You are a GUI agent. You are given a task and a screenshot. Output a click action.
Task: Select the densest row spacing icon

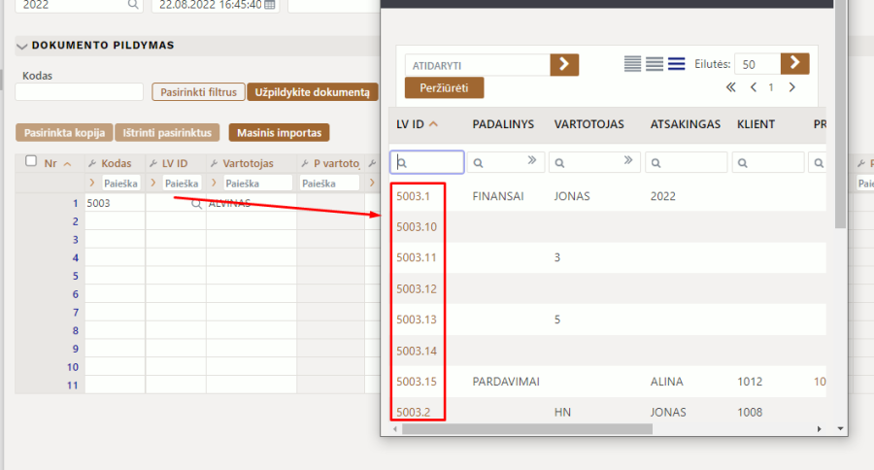tap(632, 63)
